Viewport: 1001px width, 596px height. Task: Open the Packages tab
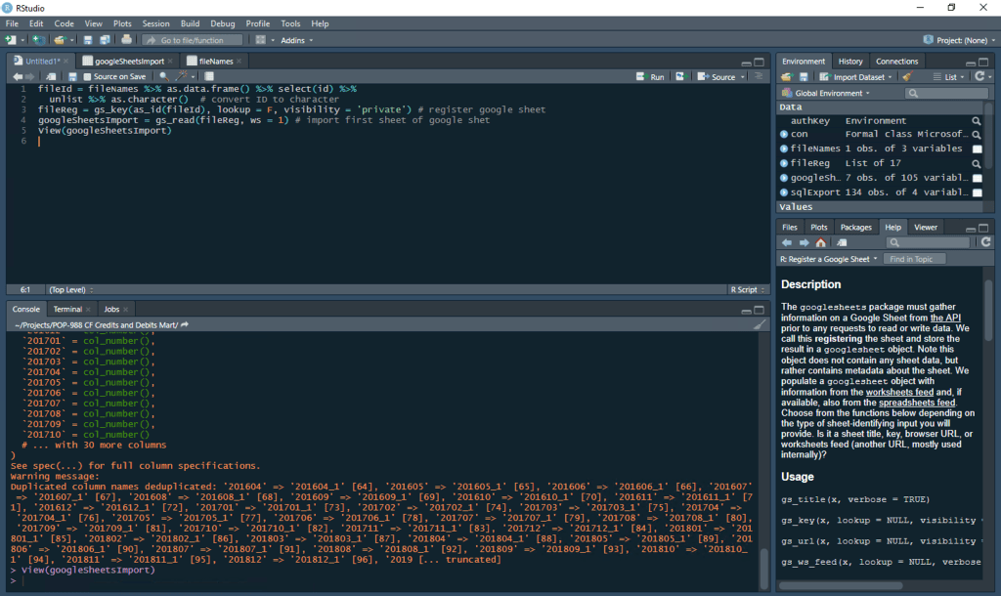pyautogui.click(x=855, y=227)
